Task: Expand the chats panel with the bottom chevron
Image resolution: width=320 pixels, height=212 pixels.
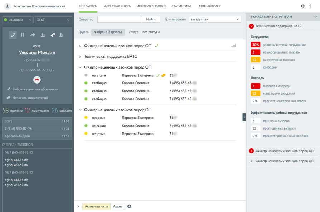Action: pos(78,206)
